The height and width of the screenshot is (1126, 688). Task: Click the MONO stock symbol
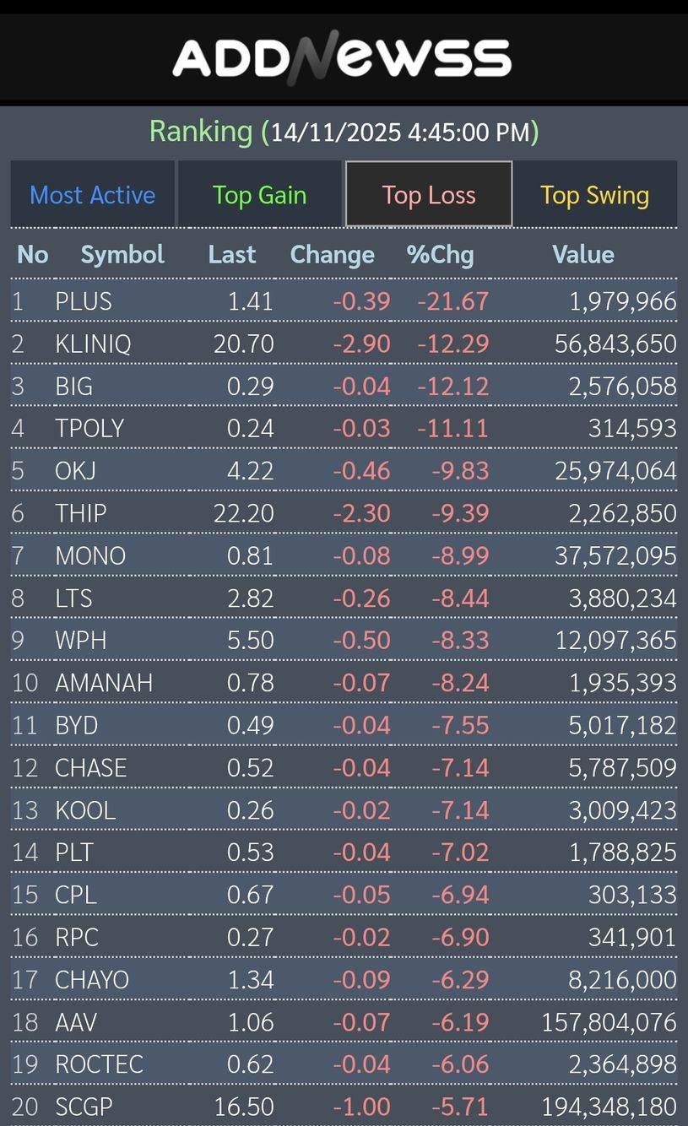point(90,555)
